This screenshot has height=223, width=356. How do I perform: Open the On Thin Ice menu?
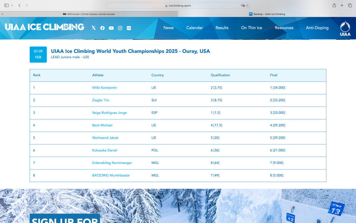coord(252,28)
